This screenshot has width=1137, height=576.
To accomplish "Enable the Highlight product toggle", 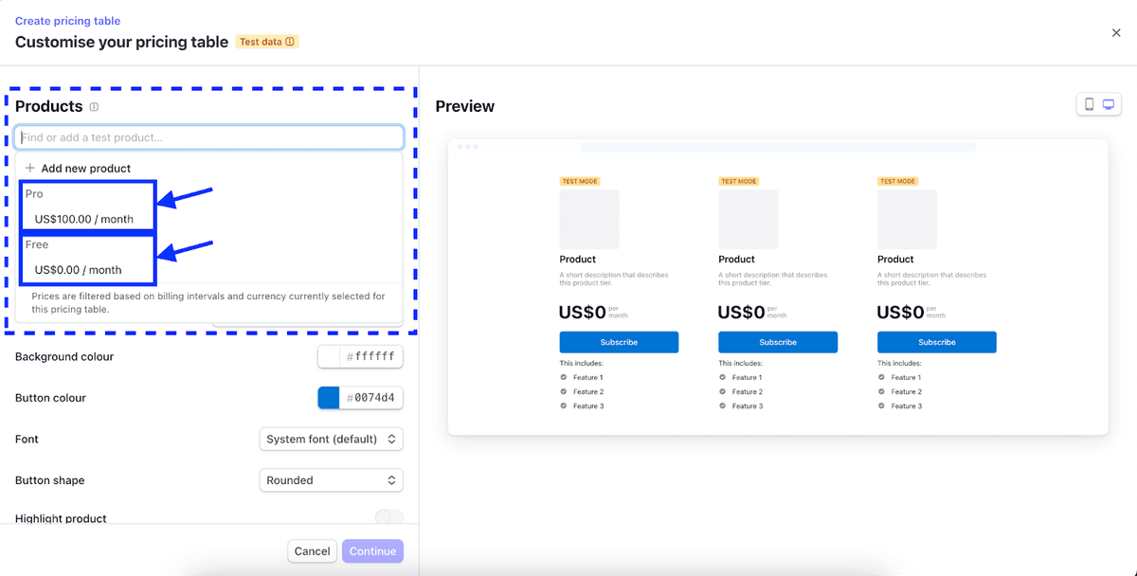I will coord(387,518).
